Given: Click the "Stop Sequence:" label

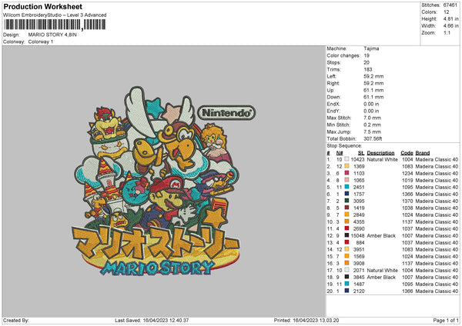Looking at the screenshot, I should [344, 145].
